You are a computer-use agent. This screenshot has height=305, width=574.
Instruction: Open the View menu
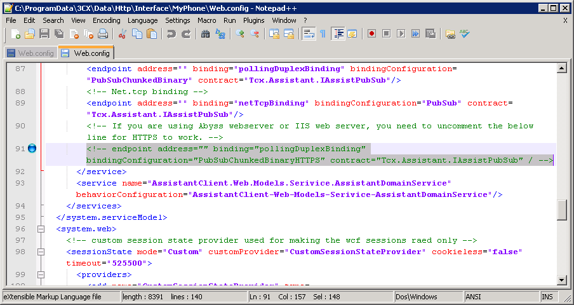[x=78, y=20]
